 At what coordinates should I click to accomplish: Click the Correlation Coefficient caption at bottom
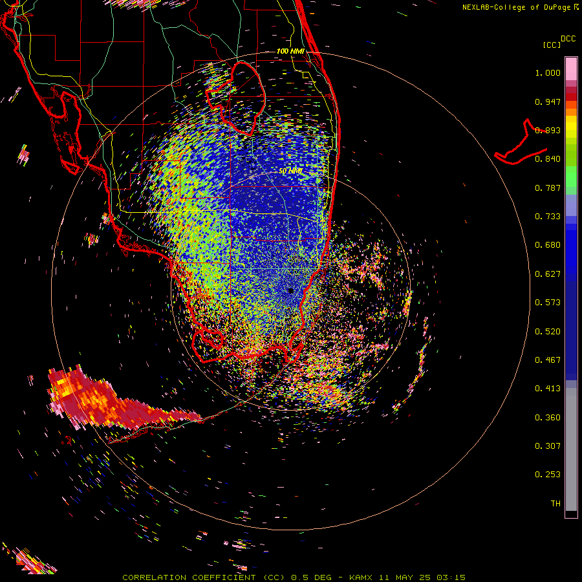click(294, 577)
